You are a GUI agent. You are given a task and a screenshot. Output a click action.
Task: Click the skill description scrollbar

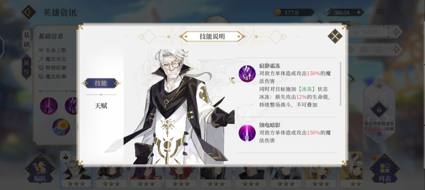click(340, 84)
